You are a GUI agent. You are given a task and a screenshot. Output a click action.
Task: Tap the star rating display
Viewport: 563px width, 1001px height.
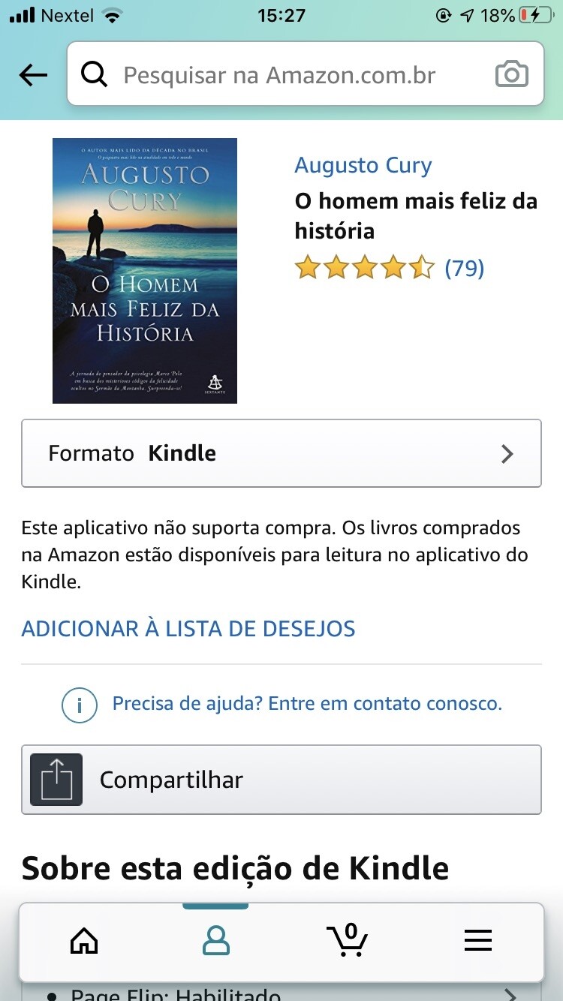(365, 267)
